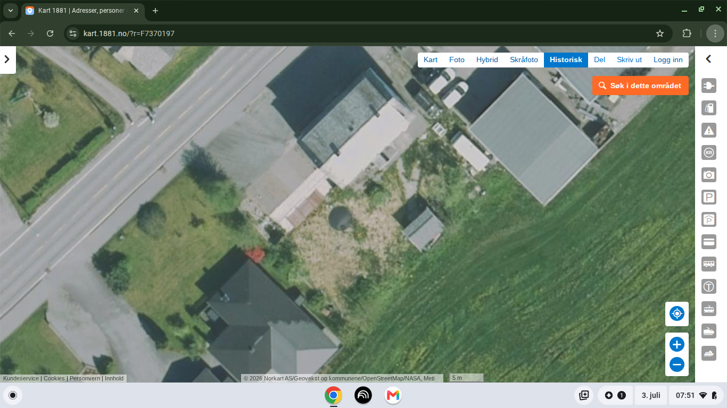Toggle the EV charging stations layer icon
The height and width of the screenshot is (408, 727).
coord(709,86)
